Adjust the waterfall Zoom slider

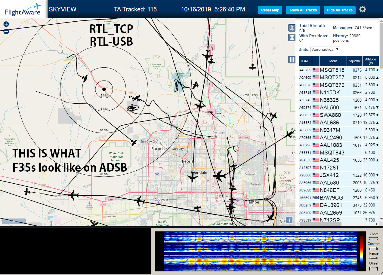coord(373,239)
